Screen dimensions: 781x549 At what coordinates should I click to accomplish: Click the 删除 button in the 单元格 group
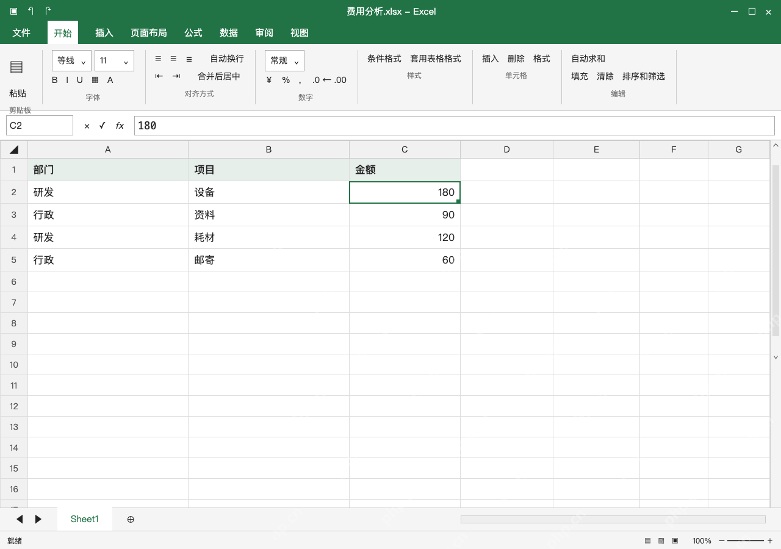516,59
